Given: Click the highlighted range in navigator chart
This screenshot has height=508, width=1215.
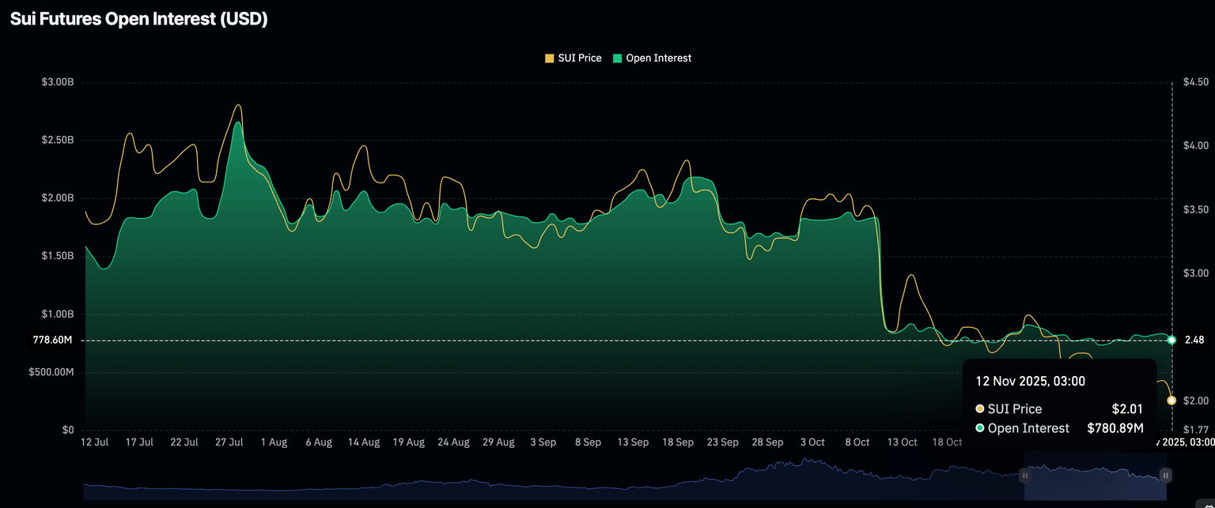Looking at the screenshot, I should click(1095, 476).
